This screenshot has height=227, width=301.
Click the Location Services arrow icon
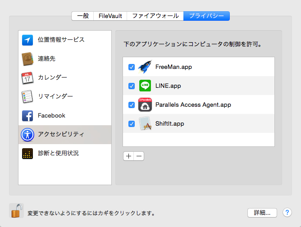coord(27,40)
